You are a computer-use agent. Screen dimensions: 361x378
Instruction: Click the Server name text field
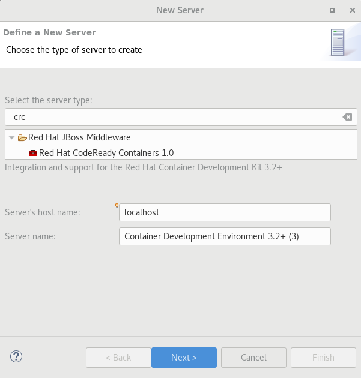point(225,236)
